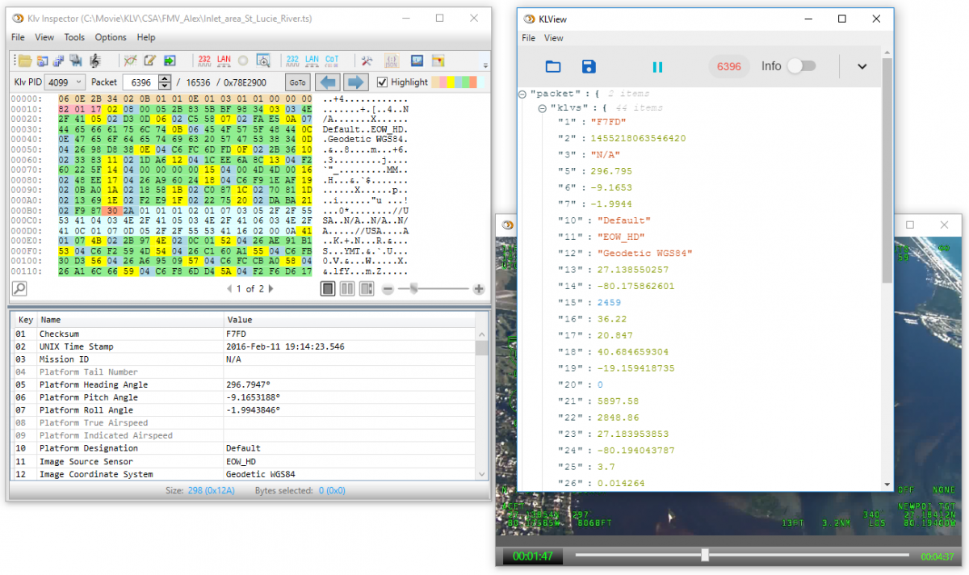Open the chevron dropdown in KLView toolbar

pyautogui.click(x=861, y=67)
